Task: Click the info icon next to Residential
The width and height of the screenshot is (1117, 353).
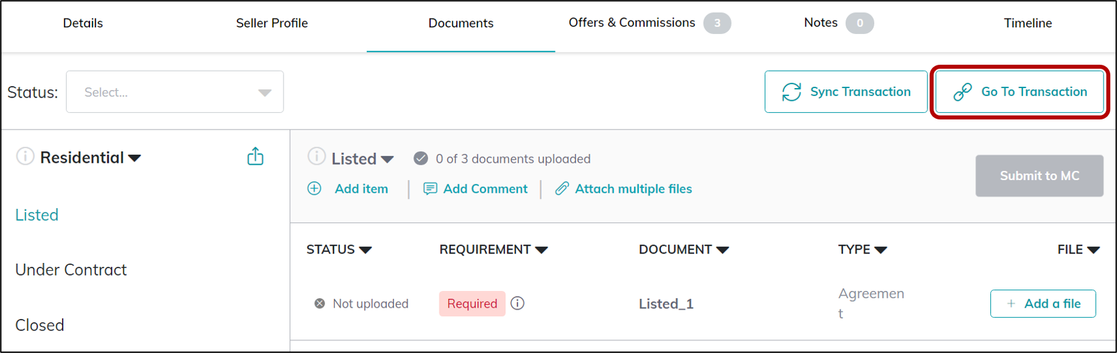Action: click(x=25, y=157)
